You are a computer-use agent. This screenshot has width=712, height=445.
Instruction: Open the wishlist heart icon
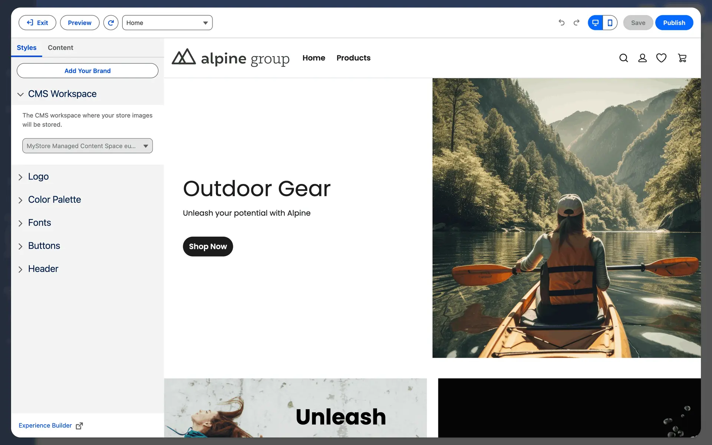(661, 58)
